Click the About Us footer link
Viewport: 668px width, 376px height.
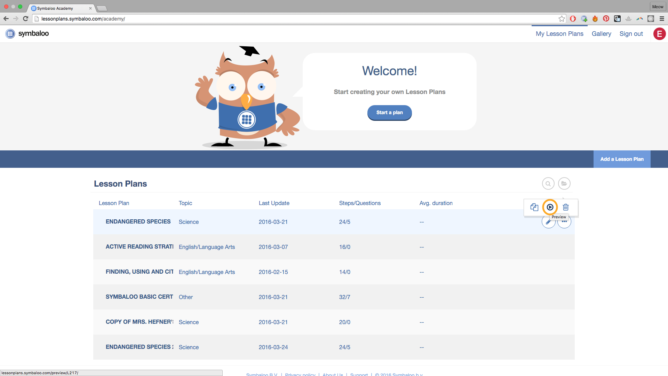click(333, 374)
